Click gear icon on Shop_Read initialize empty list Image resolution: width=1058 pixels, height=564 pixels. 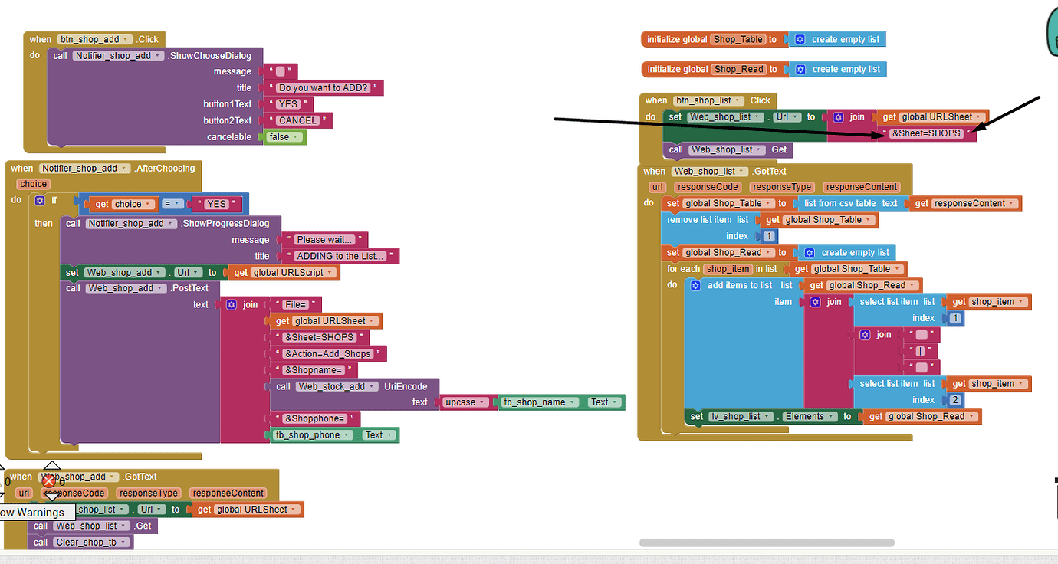(800, 69)
